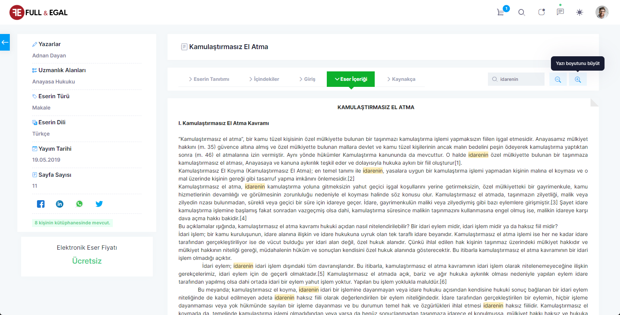Share on LinkedIn
620x315 pixels.
[x=60, y=204]
